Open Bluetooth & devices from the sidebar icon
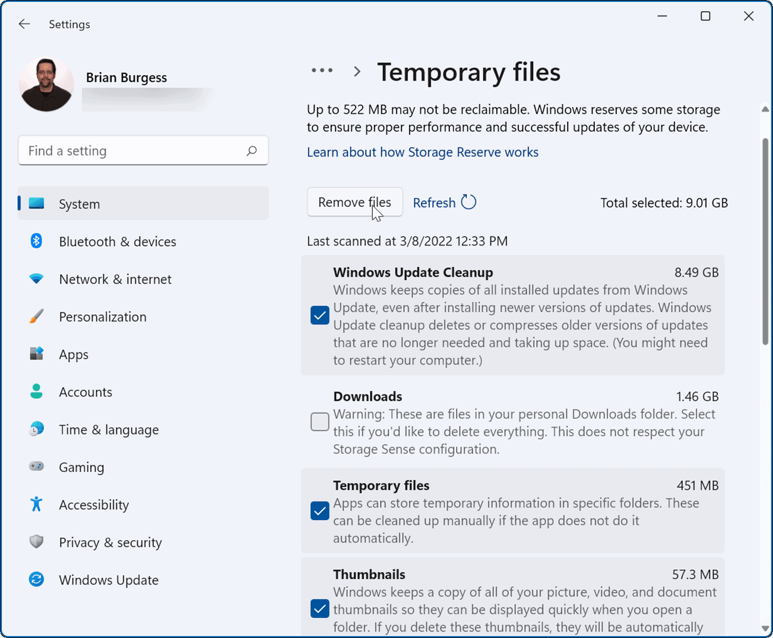 36,241
